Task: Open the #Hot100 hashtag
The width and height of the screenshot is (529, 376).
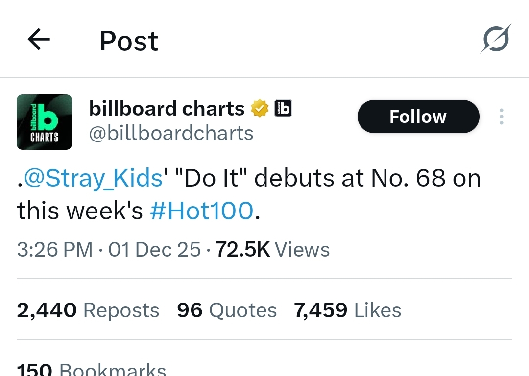Action: [202, 211]
